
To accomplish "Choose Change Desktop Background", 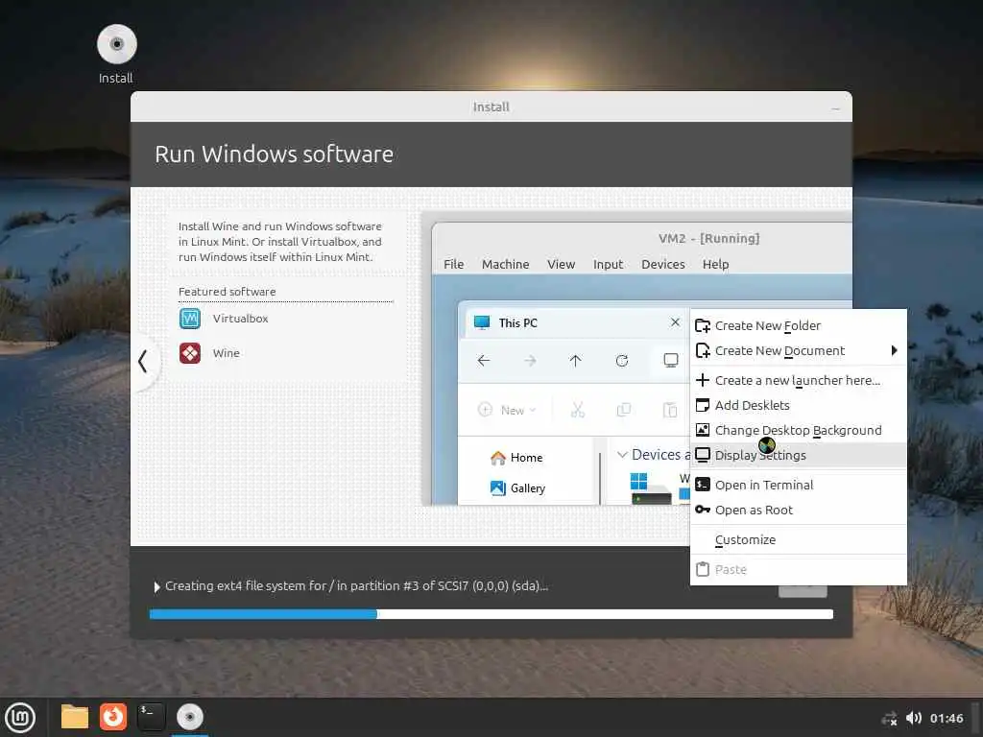I will tap(798, 431).
